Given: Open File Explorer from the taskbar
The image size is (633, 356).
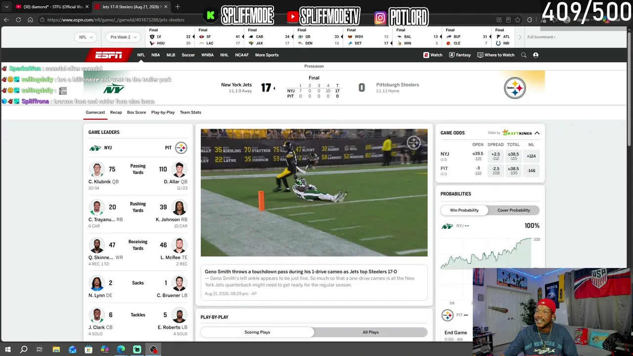Looking at the screenshot, I should coord(56,350).
